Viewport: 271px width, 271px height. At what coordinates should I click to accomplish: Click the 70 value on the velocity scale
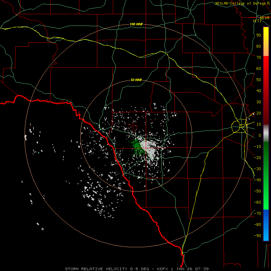pos(259,58)
